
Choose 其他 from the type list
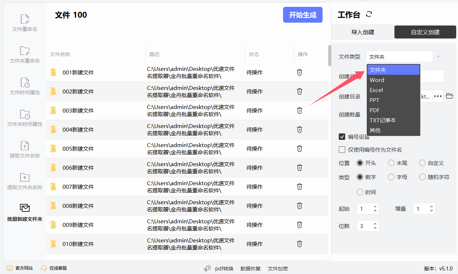(x=393, y=130)
